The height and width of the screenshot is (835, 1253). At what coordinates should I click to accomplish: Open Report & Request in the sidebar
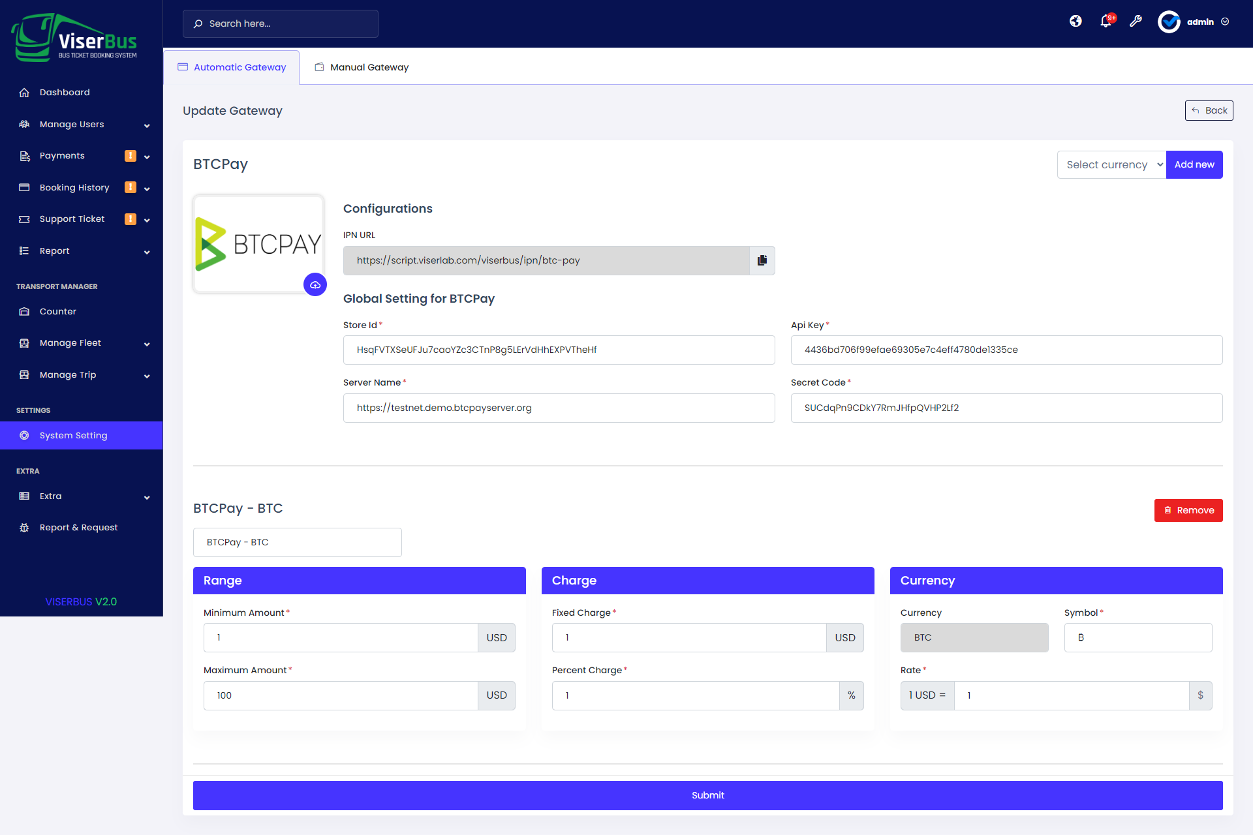tap(78, 527)
